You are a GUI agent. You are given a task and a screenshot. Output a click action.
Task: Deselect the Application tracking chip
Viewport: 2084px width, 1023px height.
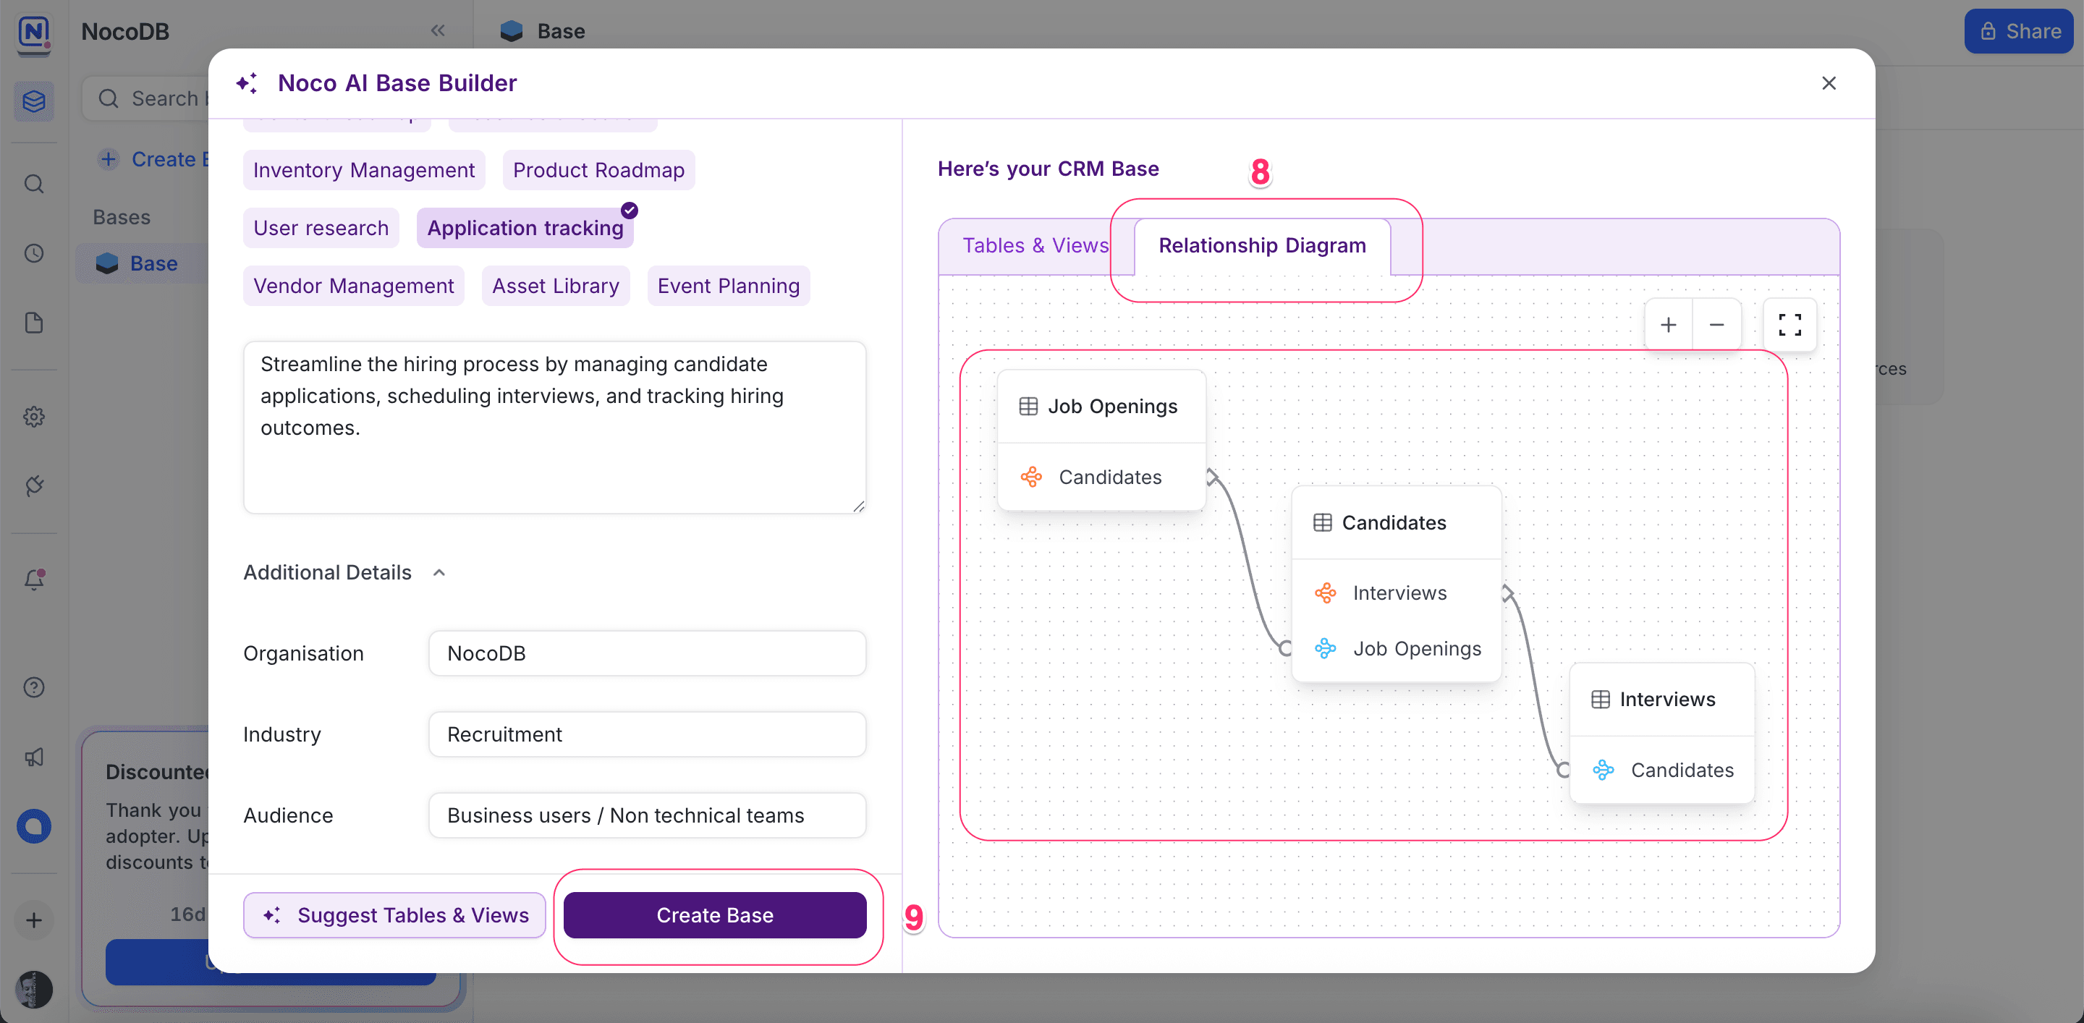pos(525,228)
